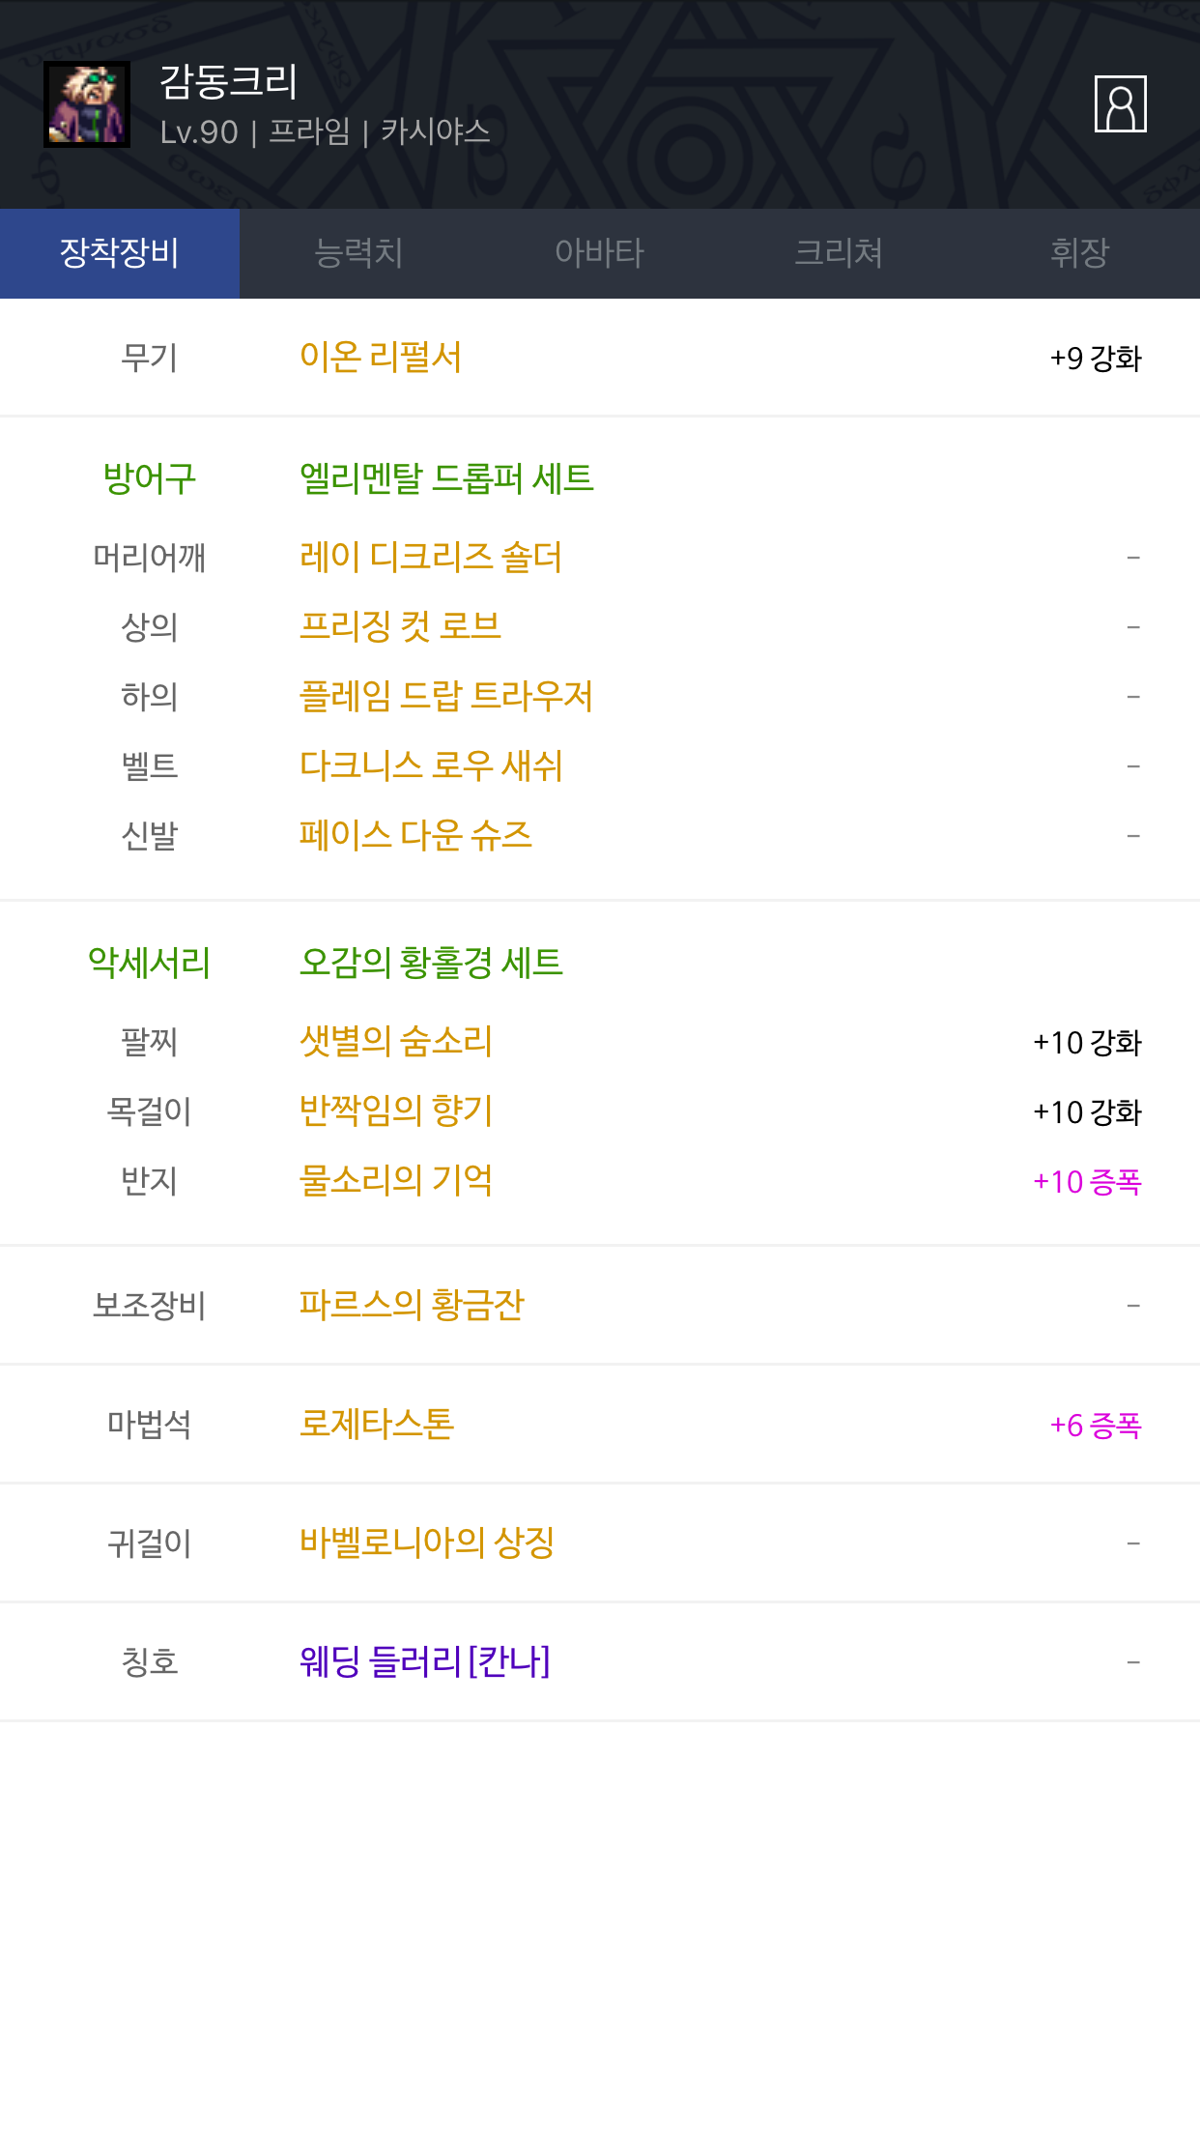Open the 아바타 tab
This screenshot has height=2134, width=1200.
tap(599, 253)
